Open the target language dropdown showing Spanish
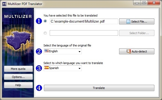The image size is (162, 100). (63, 68)
